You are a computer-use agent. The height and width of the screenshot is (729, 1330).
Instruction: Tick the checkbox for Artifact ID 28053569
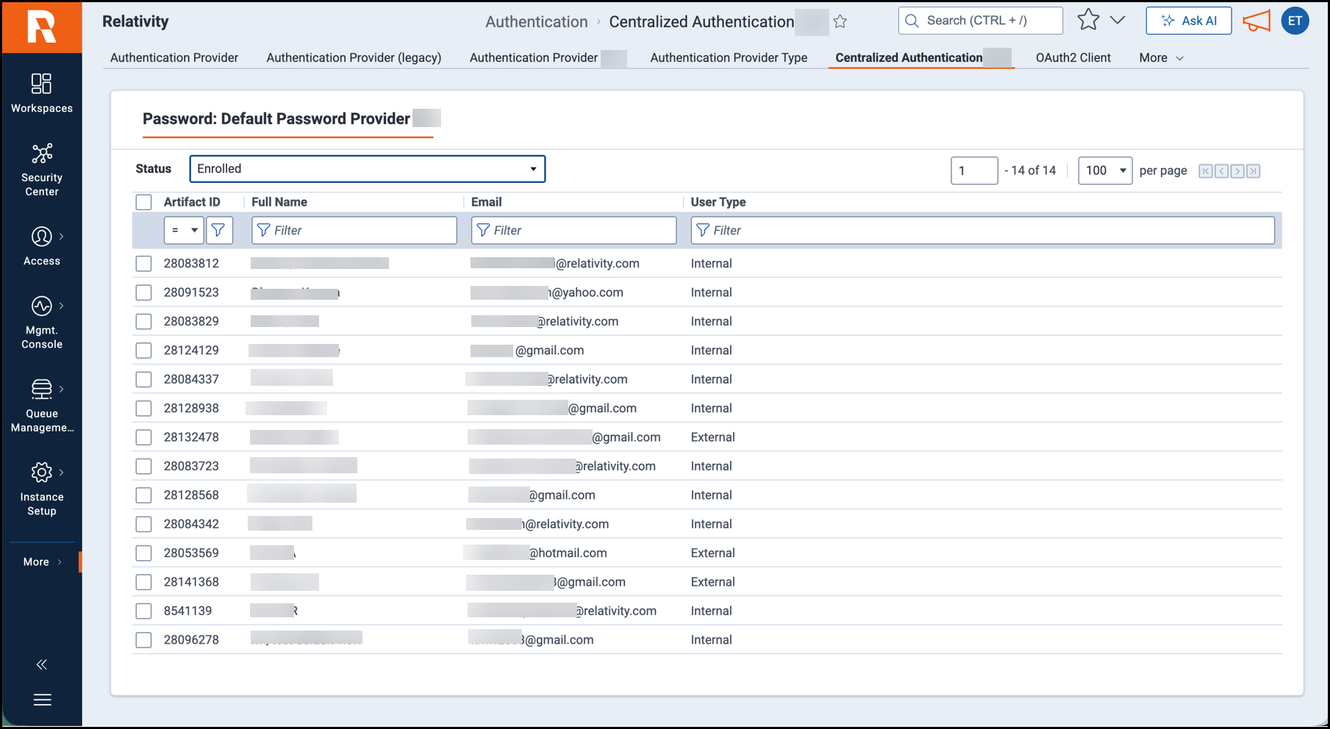coord(144,553)
